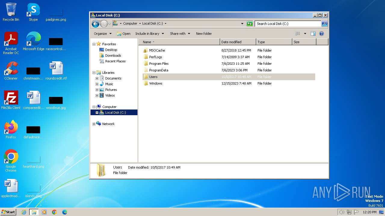Open Google Chrome desktop shortcut

[11, 160]
